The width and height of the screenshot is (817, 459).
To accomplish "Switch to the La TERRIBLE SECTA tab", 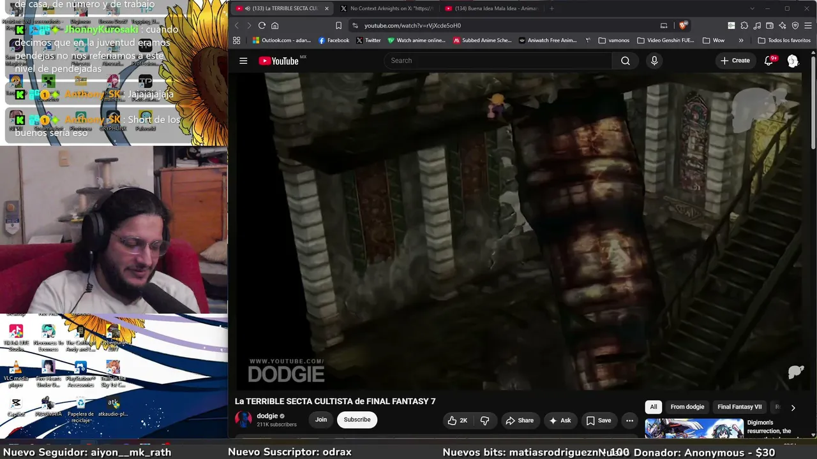I will pyautogui.click(x=281, y=8).
